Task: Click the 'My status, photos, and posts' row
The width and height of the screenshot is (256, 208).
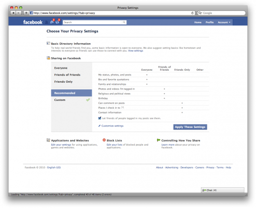Action: tap(153, 75)
